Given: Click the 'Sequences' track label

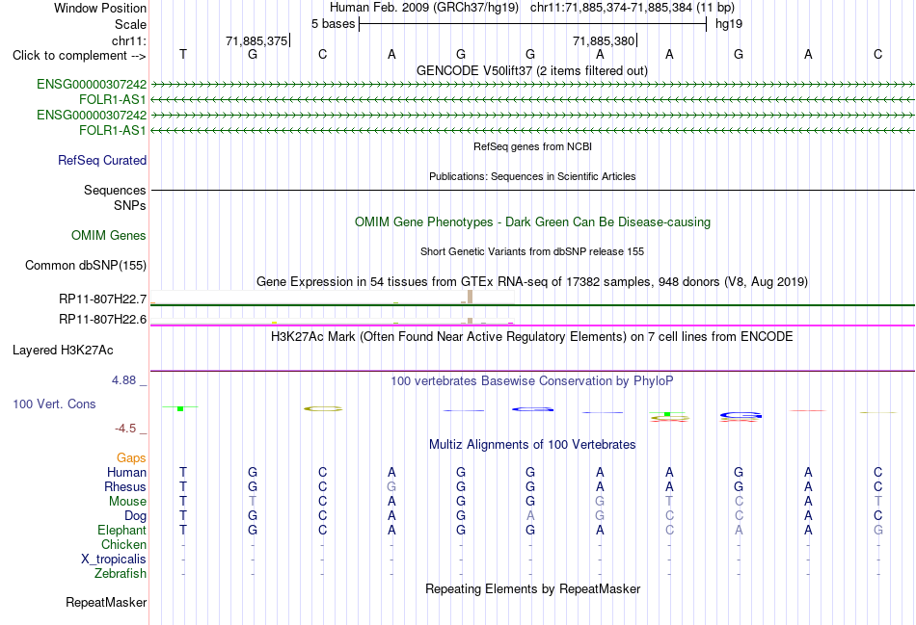Looking at the screenshot, I should point(115,191).
